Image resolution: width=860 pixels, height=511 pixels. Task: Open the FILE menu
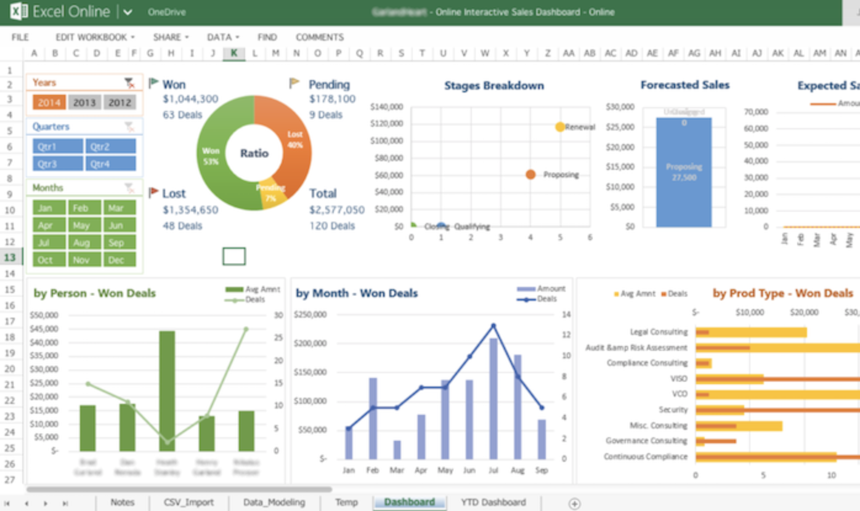20,37
